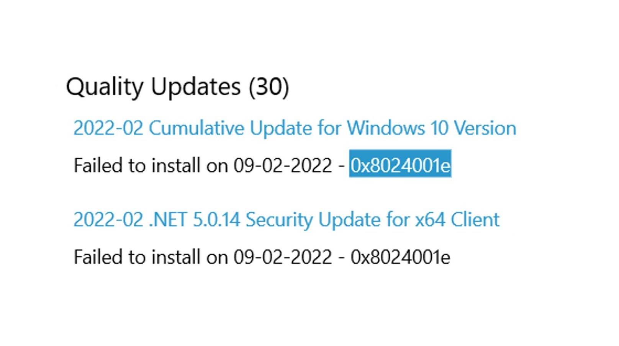Click the unhighlighted 0x8024001e code under .NET update

[x=400, y=257]
